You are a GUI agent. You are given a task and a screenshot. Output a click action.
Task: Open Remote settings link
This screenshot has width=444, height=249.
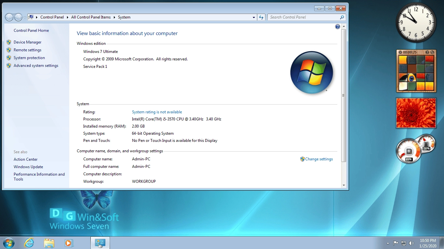tap(27, 50)
